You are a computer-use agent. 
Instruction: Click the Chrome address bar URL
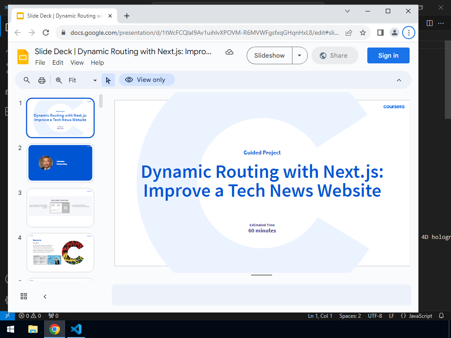(x=204, y=33)
